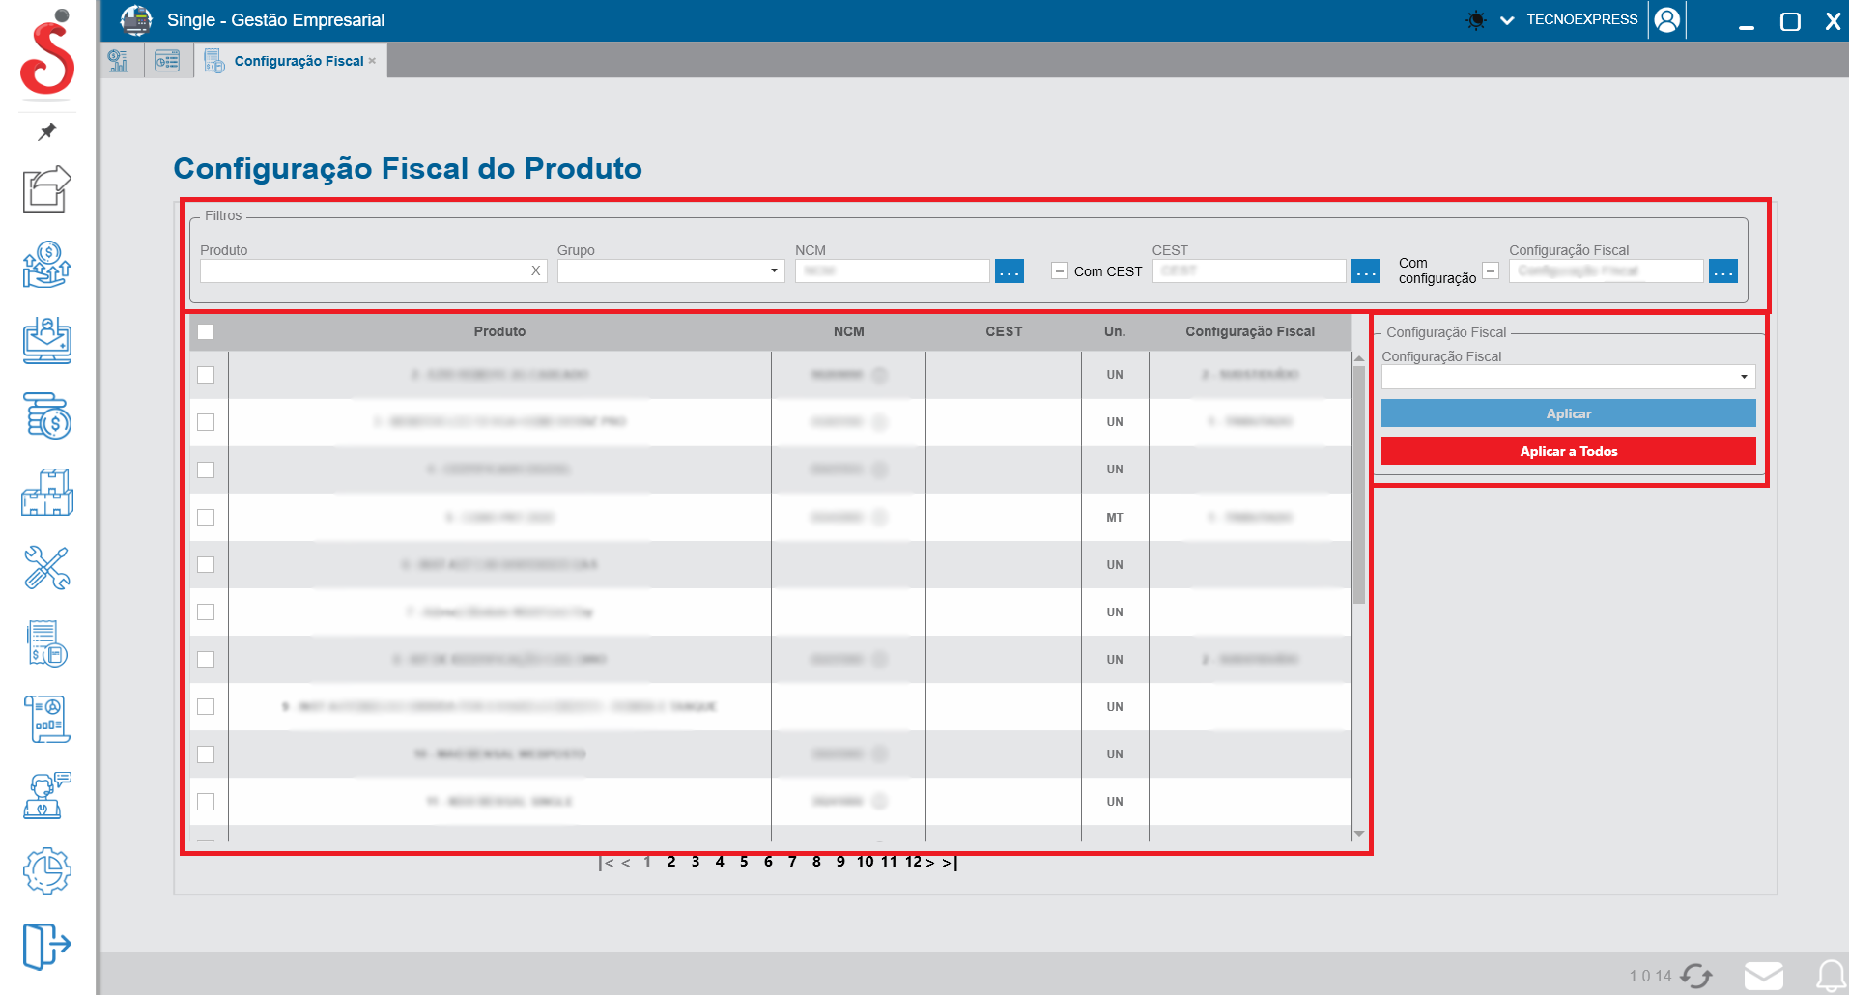Enable the Com CEST checkbox
The image size is (1849, 995).
(1060, 270)
